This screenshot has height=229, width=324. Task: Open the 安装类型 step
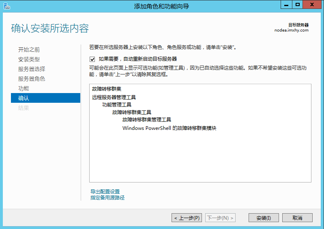(x=29, y=59)
